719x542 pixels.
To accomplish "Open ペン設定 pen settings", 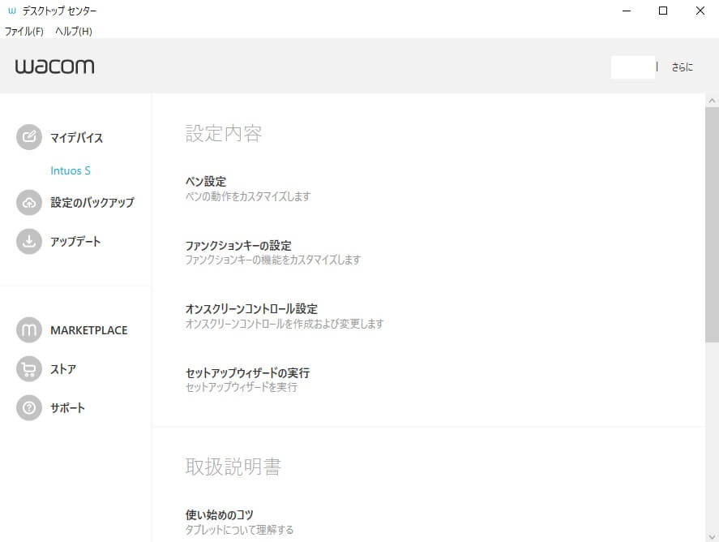I will [x=206, y=181].
